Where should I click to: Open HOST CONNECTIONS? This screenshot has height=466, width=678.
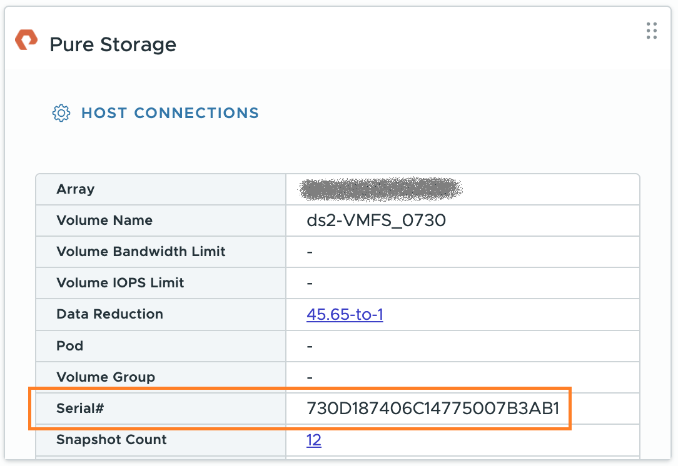coord(169,113)
